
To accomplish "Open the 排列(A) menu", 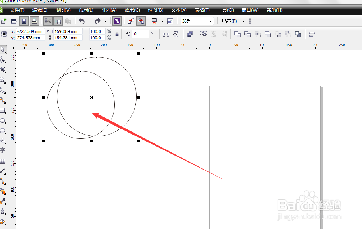I will pyautogui.click(x=109, y=10).
